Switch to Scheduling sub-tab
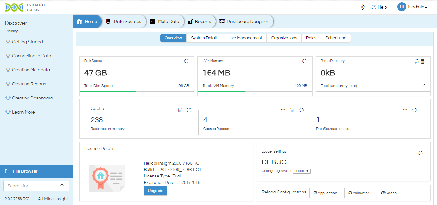This screenshot has width=437, height=205. (336, 38)
